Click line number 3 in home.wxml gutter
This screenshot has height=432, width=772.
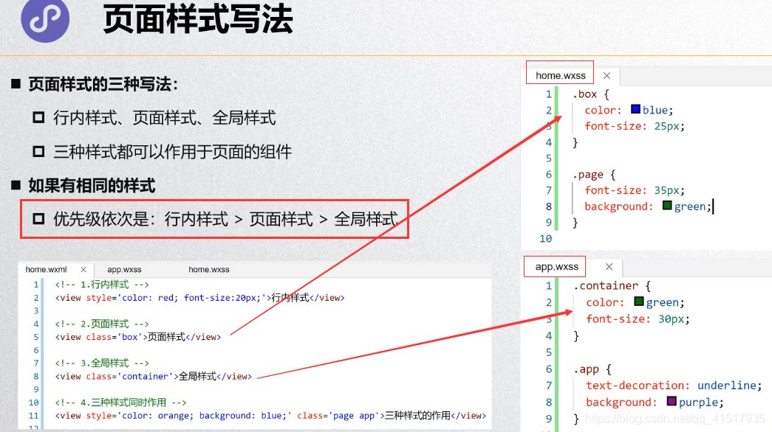[36, 310]
